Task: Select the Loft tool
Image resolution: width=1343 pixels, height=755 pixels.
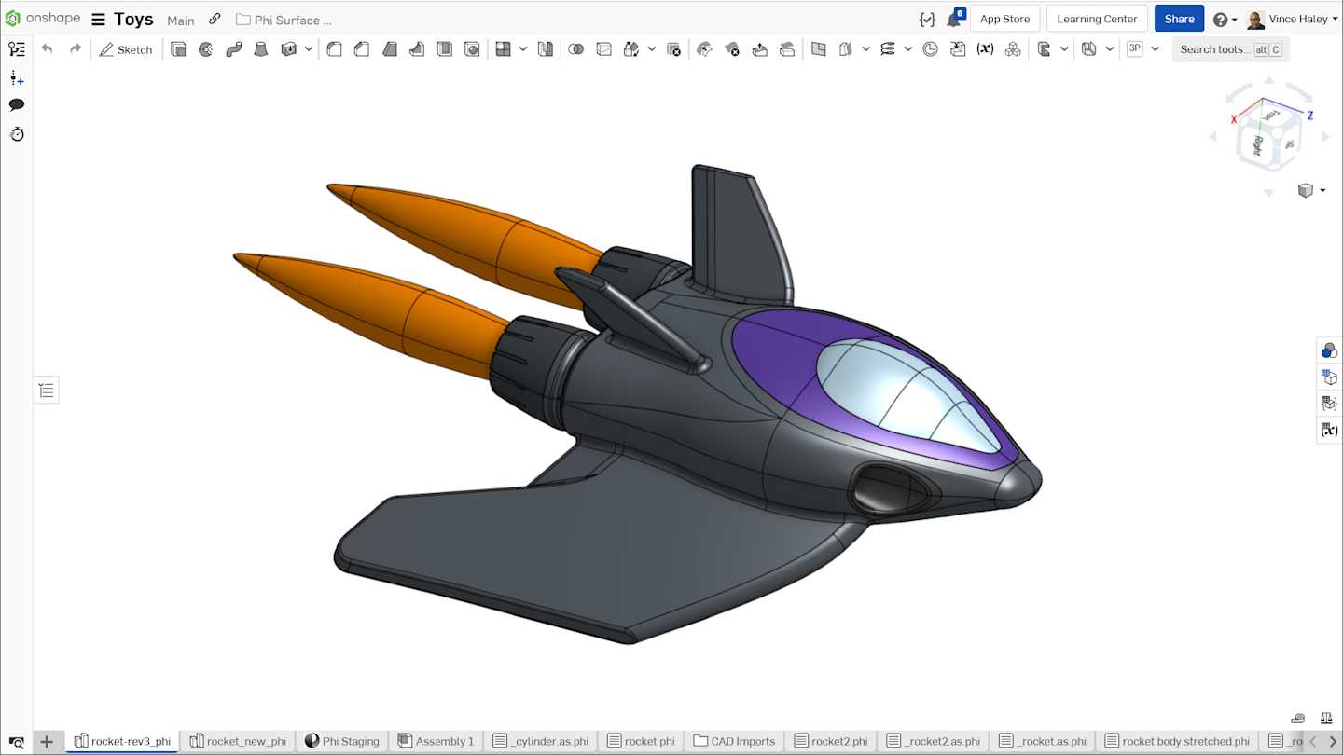Action: coord(261,48)
